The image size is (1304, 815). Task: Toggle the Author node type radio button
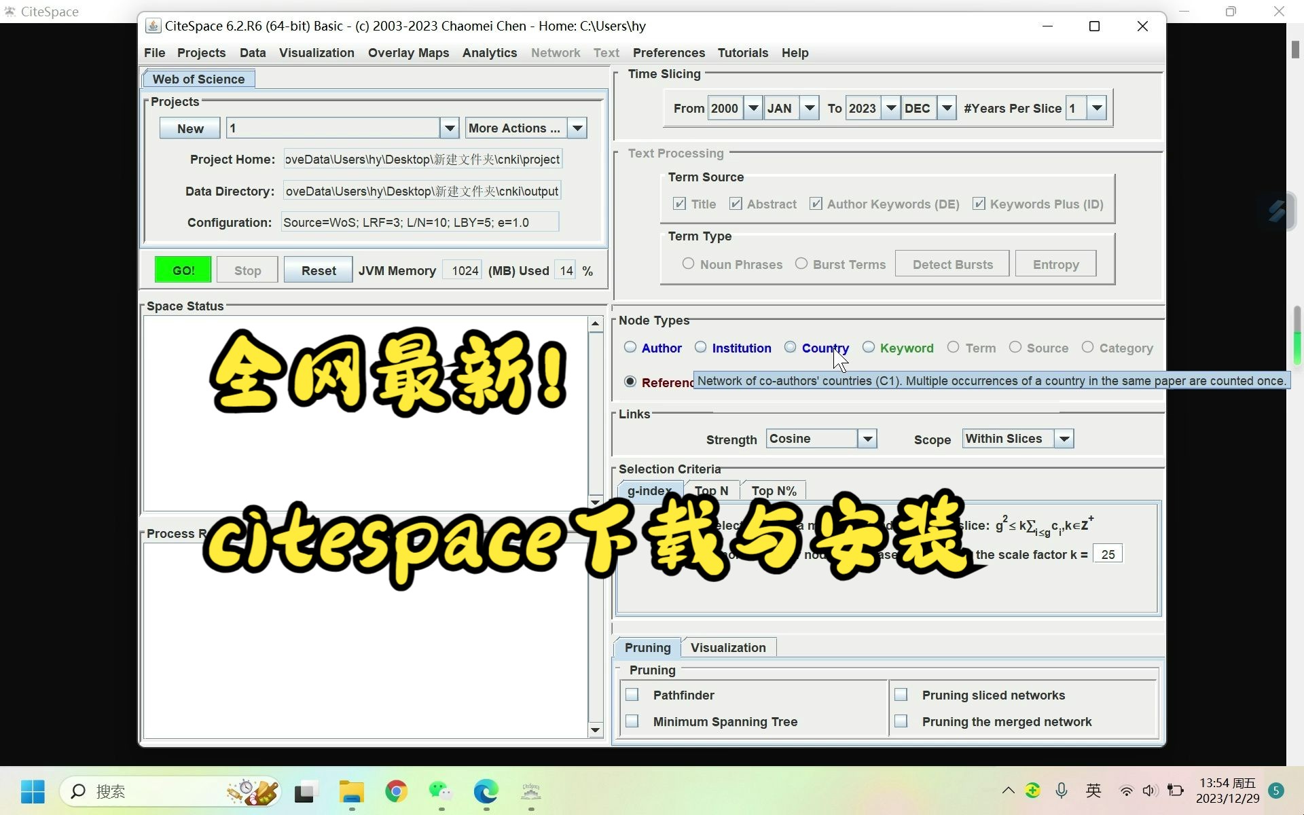tap(630, 348)
